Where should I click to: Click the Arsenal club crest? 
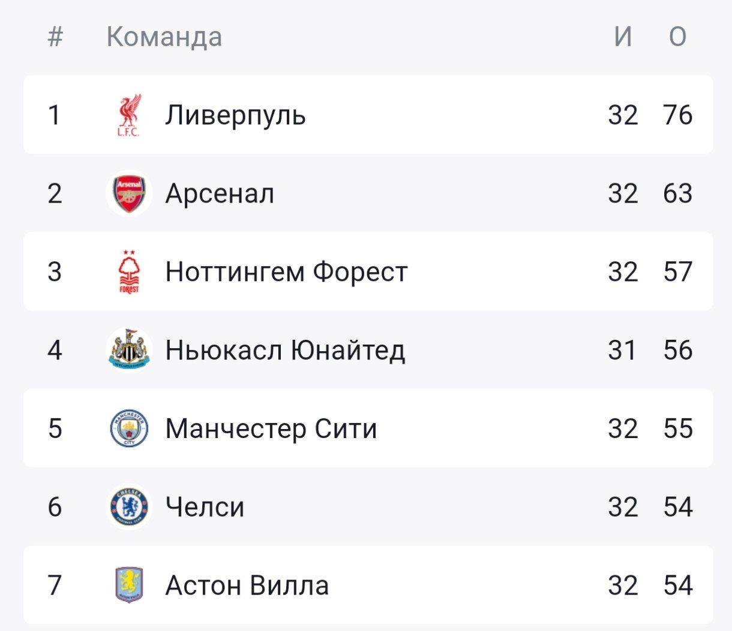(128, 194)
